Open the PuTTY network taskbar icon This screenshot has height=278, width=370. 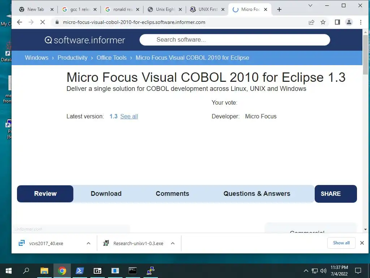[150, 271]
